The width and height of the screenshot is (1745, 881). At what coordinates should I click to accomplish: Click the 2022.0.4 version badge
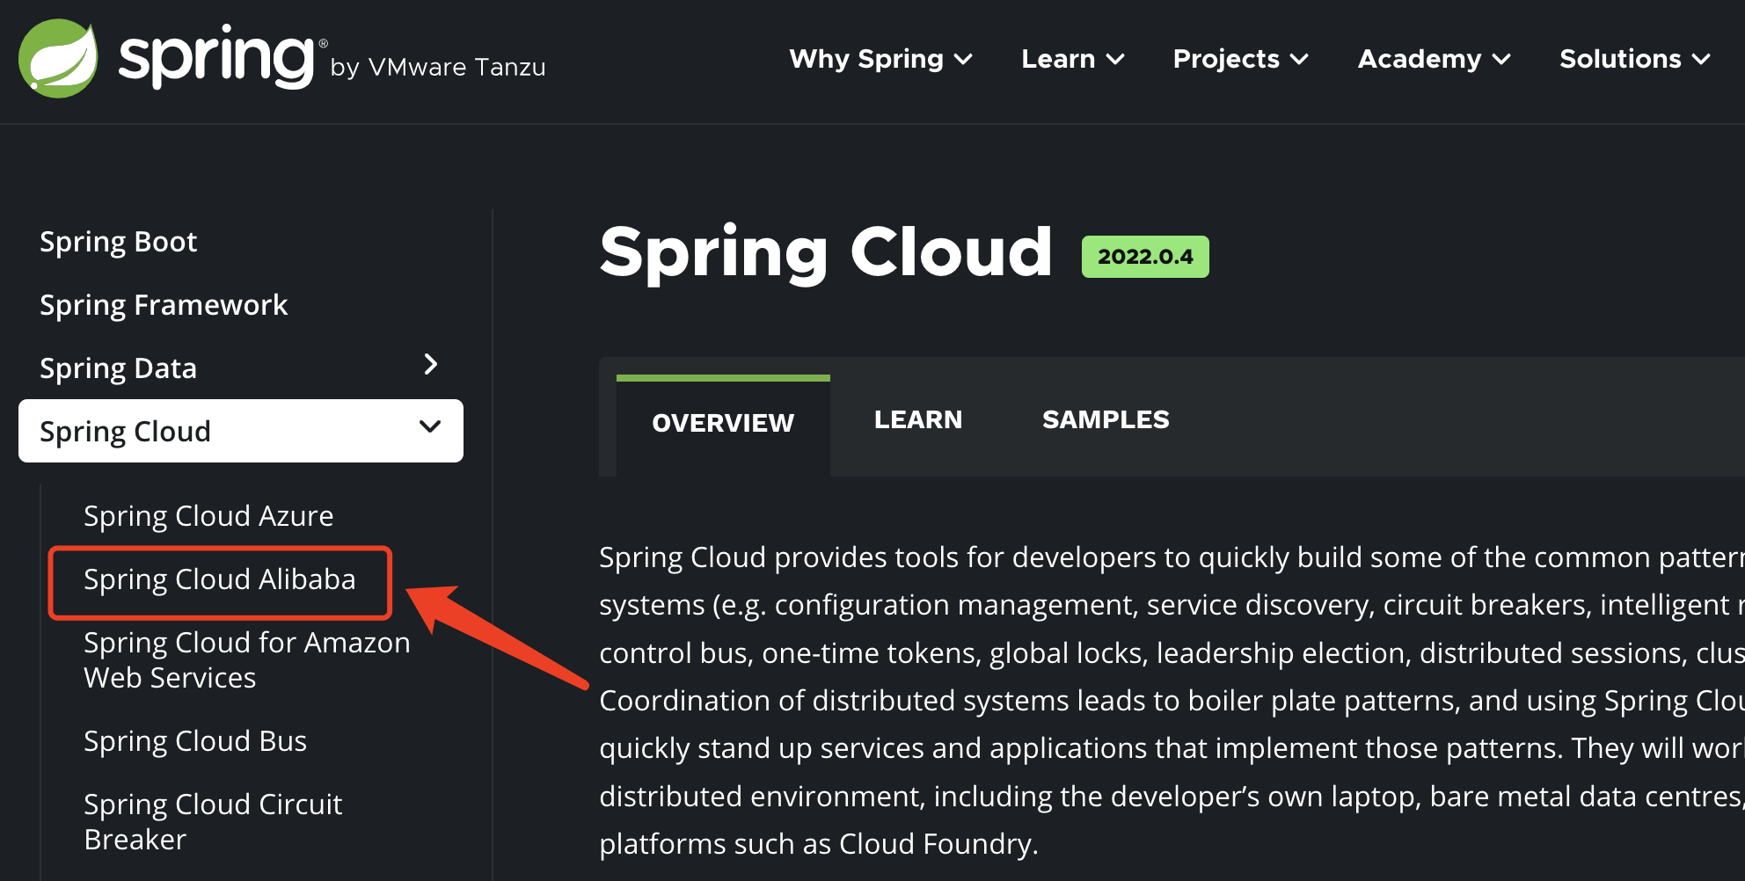point(1145,257)
